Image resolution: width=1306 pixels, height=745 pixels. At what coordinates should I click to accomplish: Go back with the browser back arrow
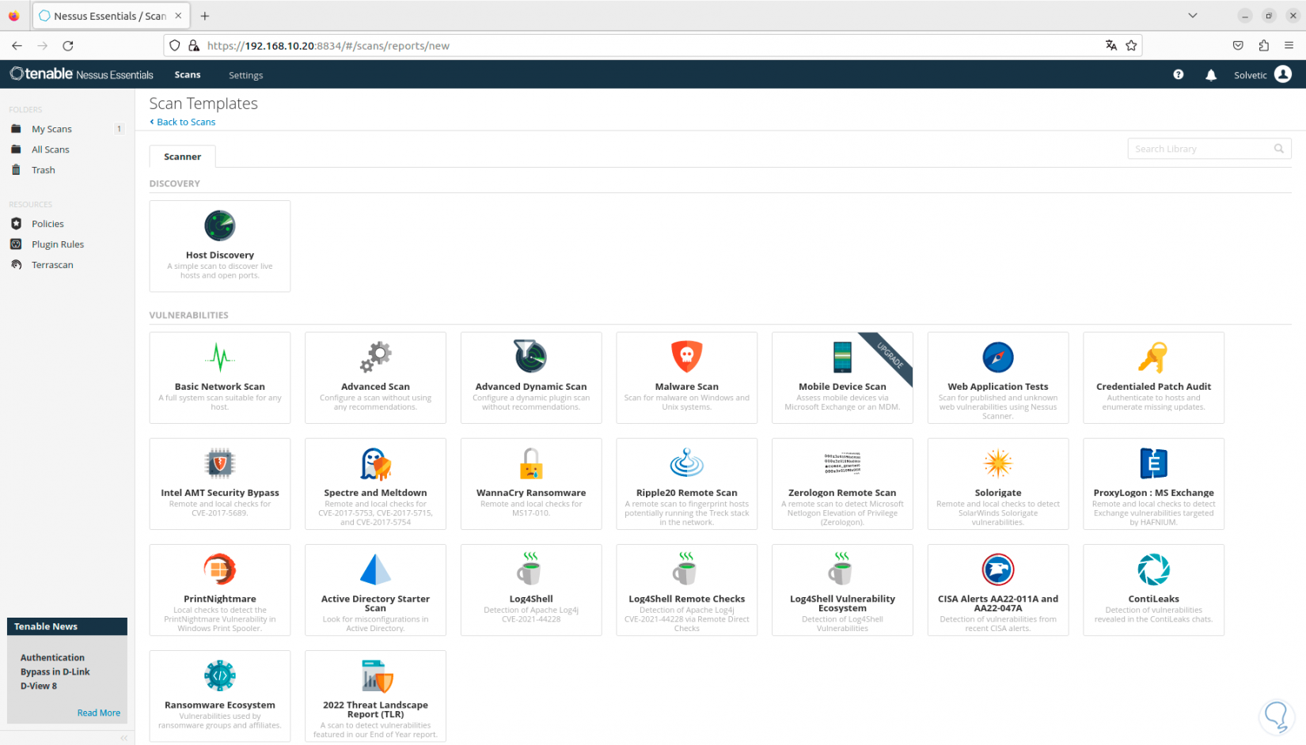17,46
